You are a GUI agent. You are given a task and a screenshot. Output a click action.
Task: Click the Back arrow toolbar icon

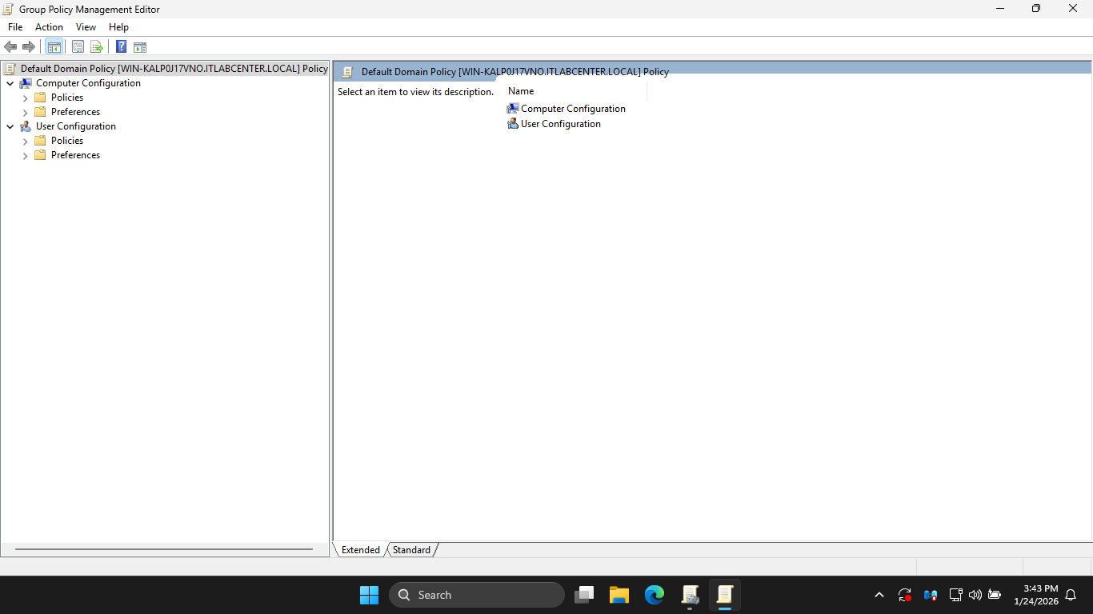point(10,47)
